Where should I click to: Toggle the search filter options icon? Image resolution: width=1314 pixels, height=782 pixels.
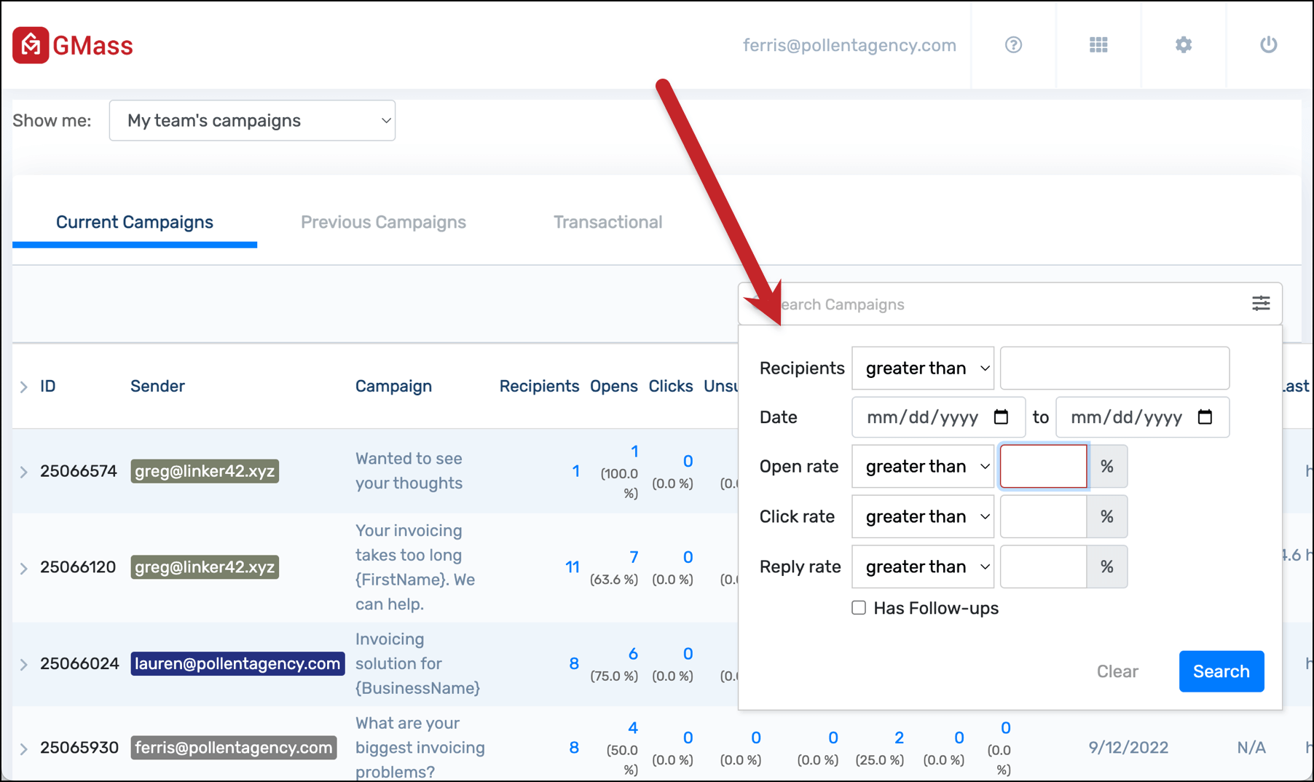[1261, 304]
